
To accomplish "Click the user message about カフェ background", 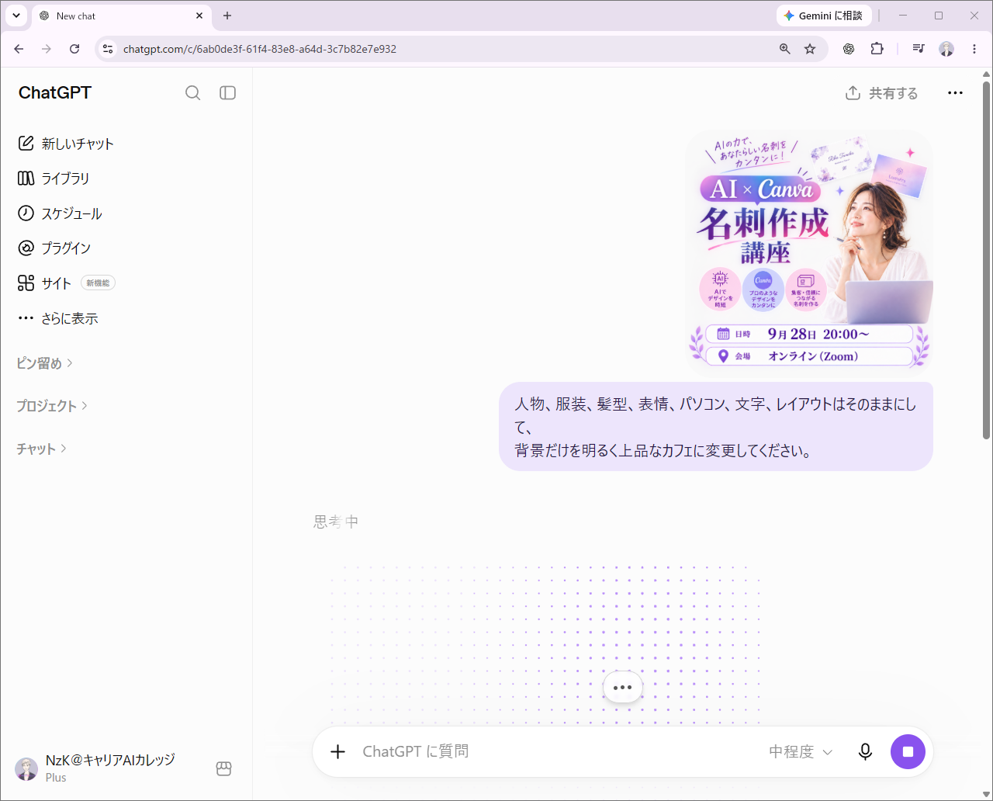I will click(x=716, y=427).
